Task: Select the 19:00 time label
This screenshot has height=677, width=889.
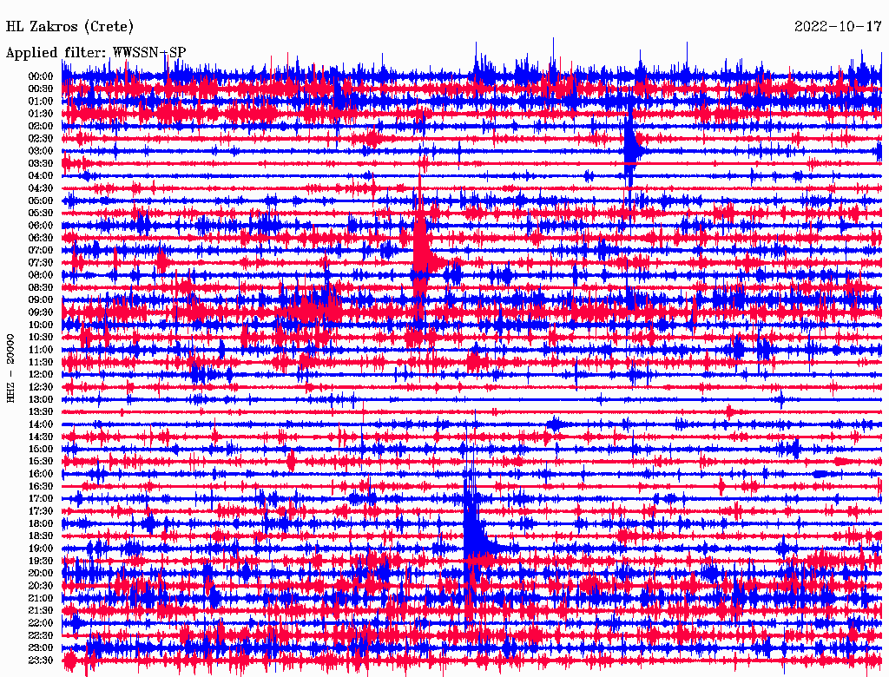Action: (x=41, y=549)
